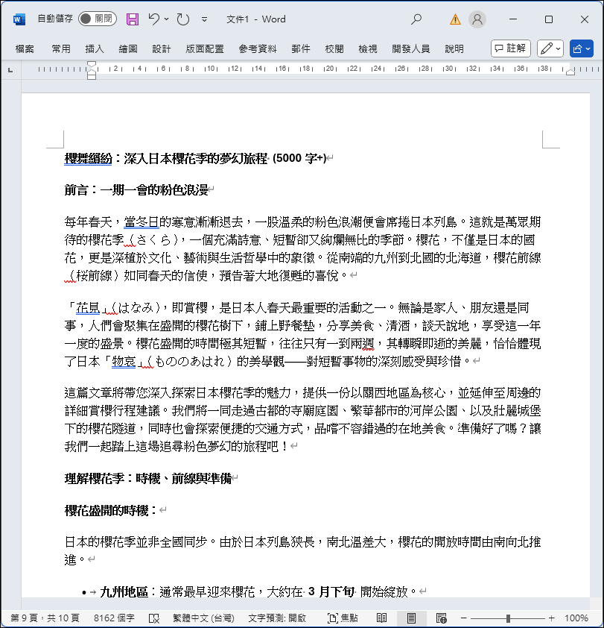
Task: Click the bold bullet text 九州地區
Action: [x=124, y=591]
